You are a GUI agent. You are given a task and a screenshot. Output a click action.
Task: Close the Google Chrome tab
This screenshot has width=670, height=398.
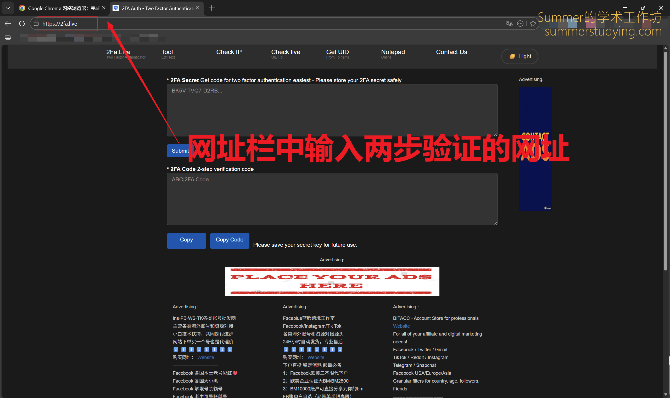104,8
